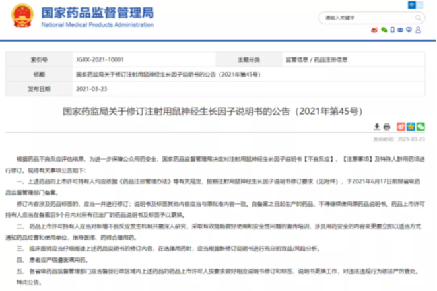Click the 发布日期 label cell

39,89
